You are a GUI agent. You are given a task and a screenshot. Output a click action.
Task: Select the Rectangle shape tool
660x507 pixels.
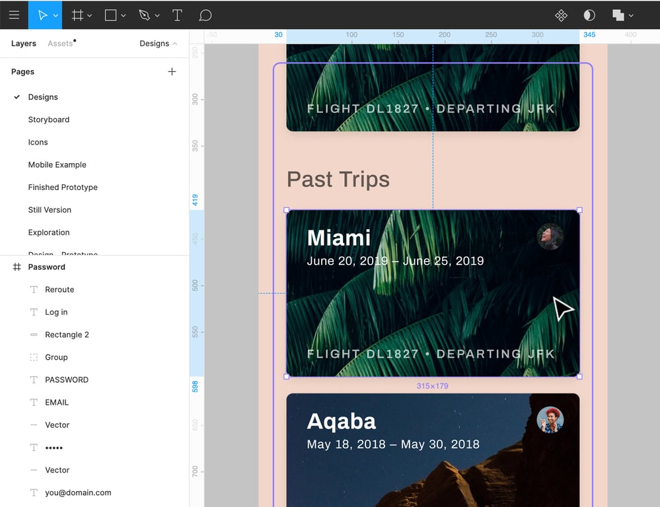(x=111, y=15)
